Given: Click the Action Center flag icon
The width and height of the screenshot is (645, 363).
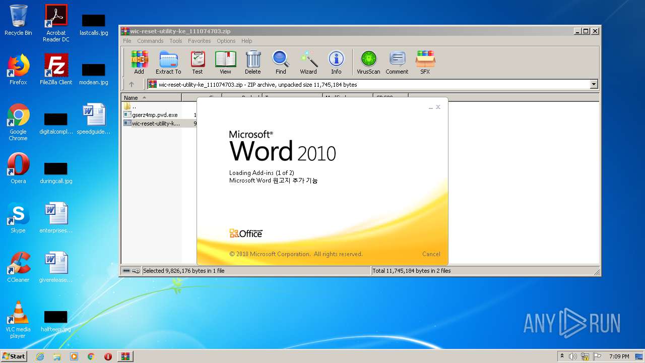Looking at the screenshot, I should (597, 356).
